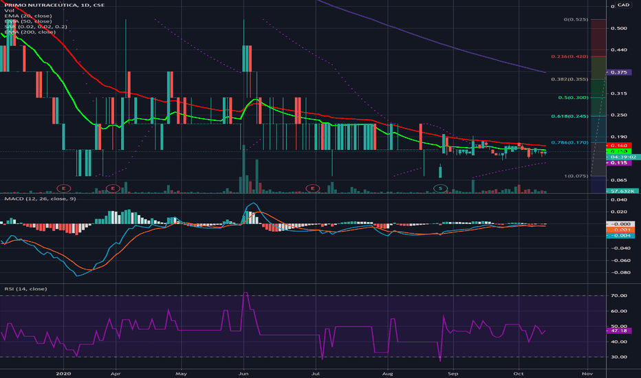The width and height of the screenshot is (641, 378).
Task: Select the EMA (20, close) indicator label
Action: [x=28, y=16]
